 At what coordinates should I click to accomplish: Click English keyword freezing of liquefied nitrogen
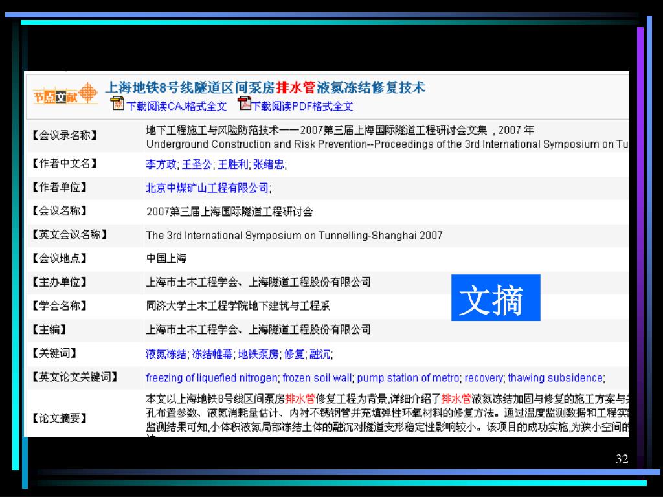(x=212, y=378)
